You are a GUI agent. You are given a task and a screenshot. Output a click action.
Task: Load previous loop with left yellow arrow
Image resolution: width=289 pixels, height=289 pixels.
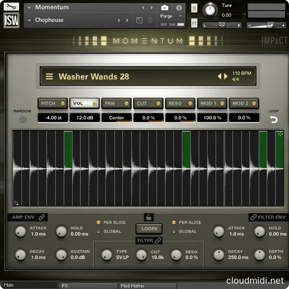coord(219,76)
